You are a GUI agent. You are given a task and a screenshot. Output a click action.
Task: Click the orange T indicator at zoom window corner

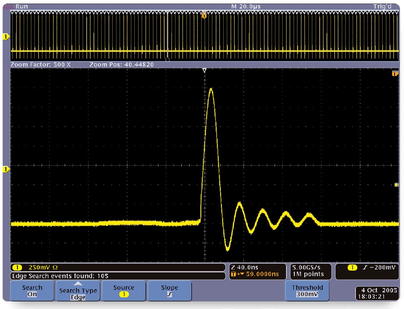[x=395, y=73]
